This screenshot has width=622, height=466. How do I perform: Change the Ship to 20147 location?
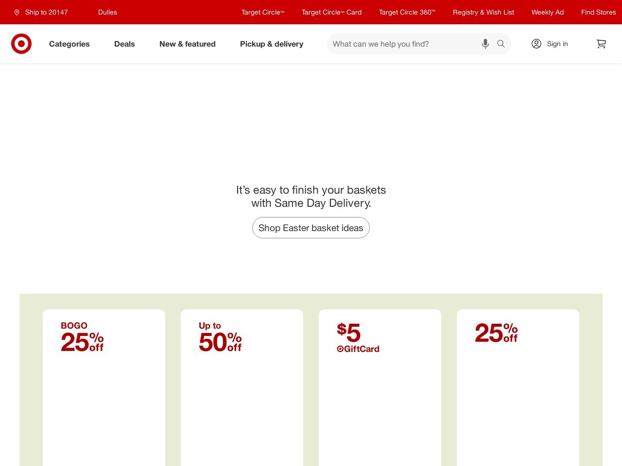pyautogui.click(x=47, y=12)
